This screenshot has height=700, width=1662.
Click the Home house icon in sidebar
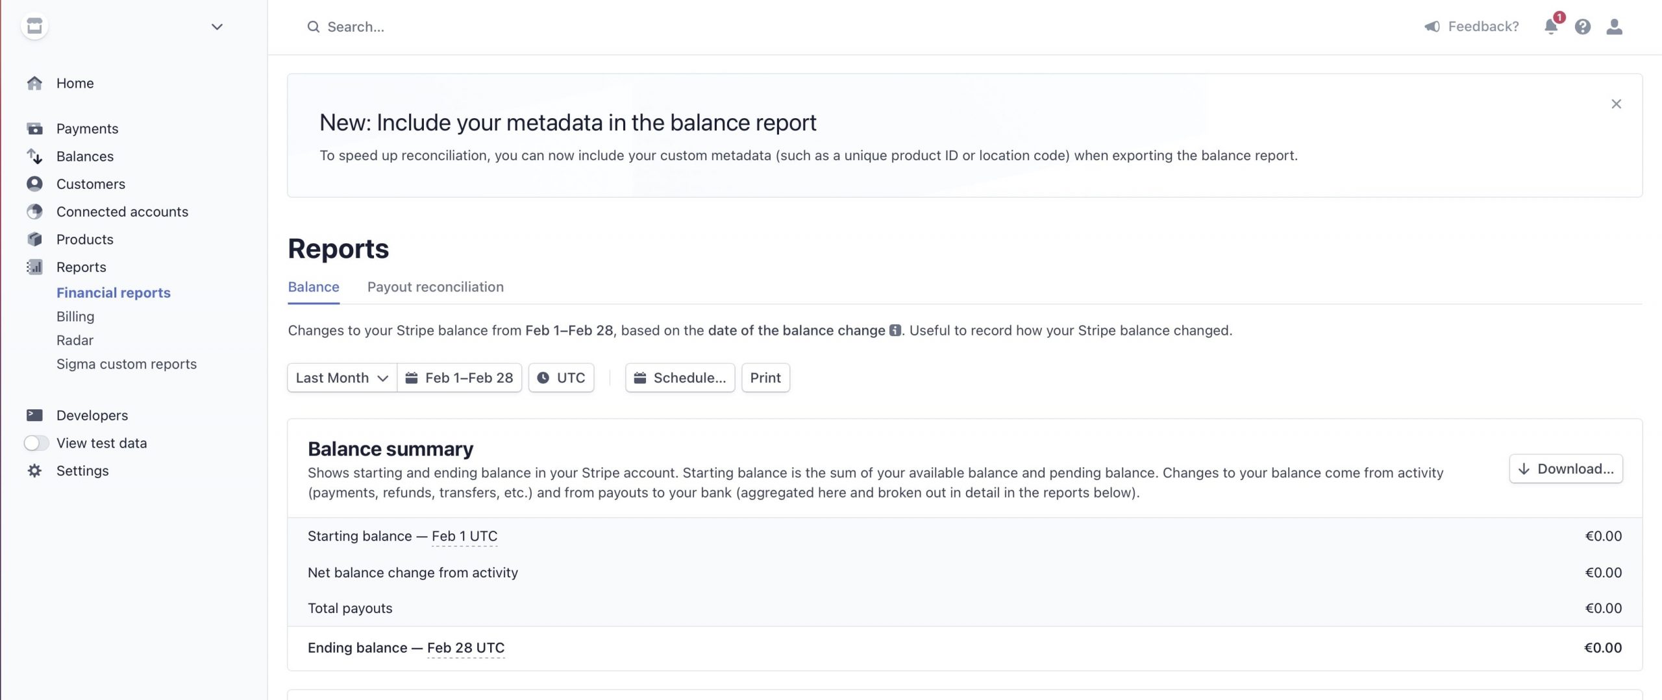[34, 83]
